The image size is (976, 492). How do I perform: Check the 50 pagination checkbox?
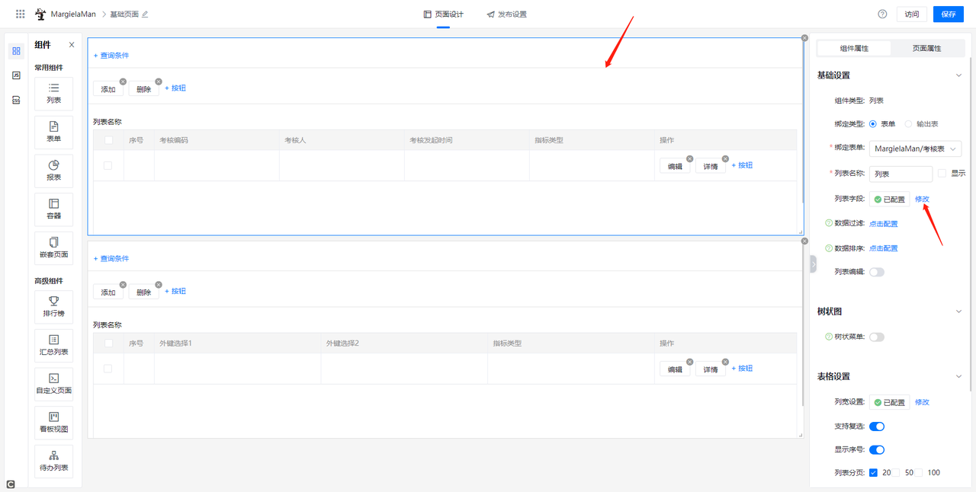coord(896,473)
